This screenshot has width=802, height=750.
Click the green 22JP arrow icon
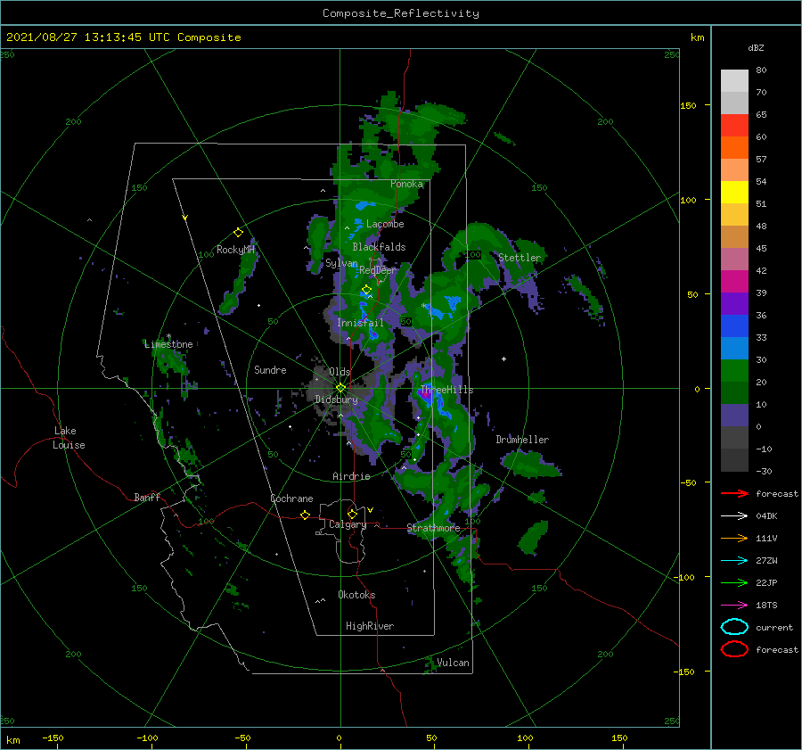(734, 582)
